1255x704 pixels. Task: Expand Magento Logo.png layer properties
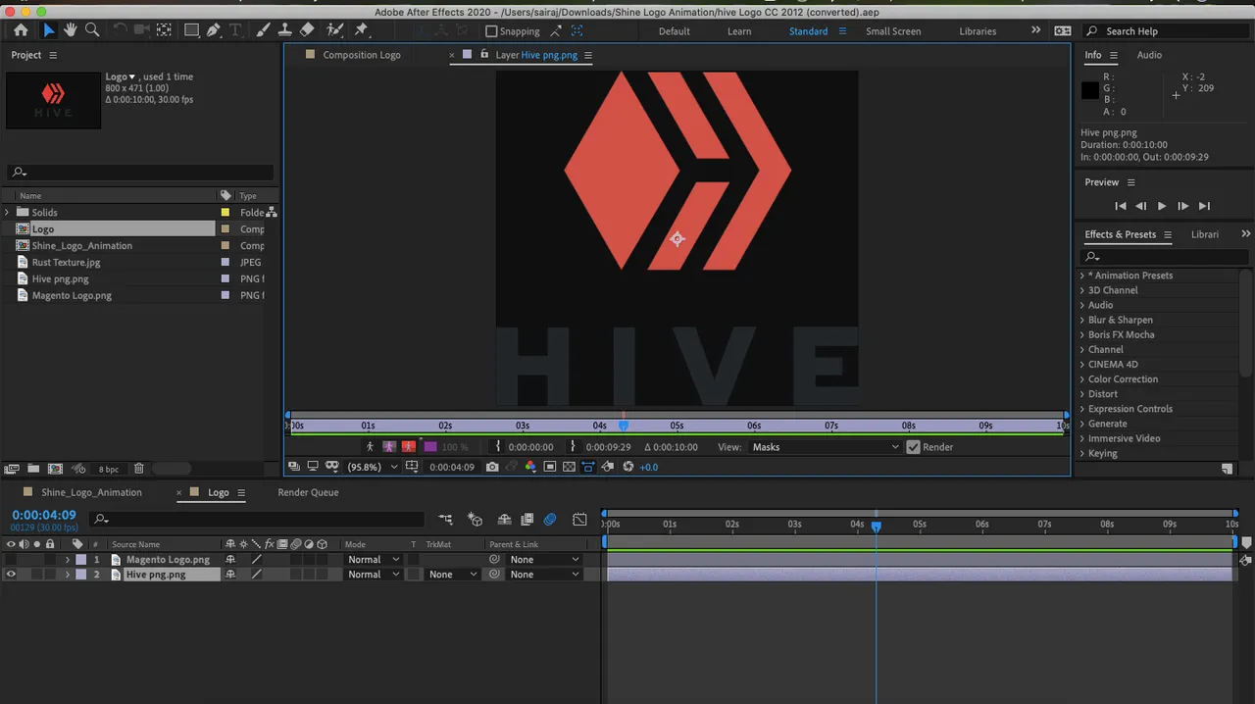pyautogui.click(x=68, y=560)
